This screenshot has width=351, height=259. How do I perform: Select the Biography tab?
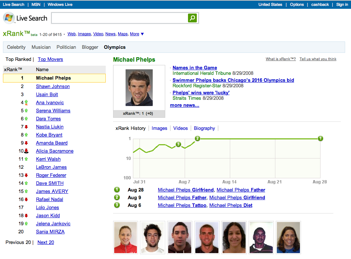(x=204, y=128)
